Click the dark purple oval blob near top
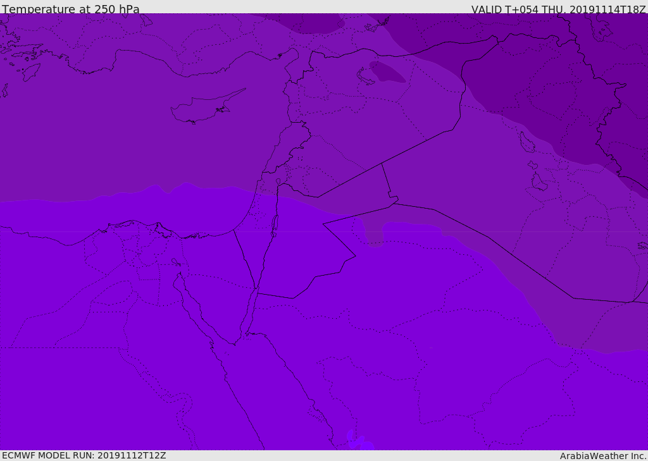 (x=387, y=72)
